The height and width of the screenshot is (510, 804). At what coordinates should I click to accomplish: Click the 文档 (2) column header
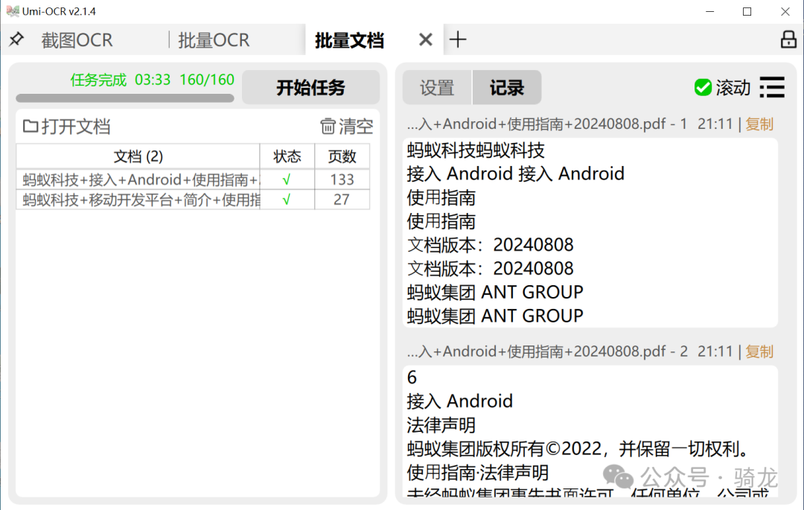click(138, 156)
